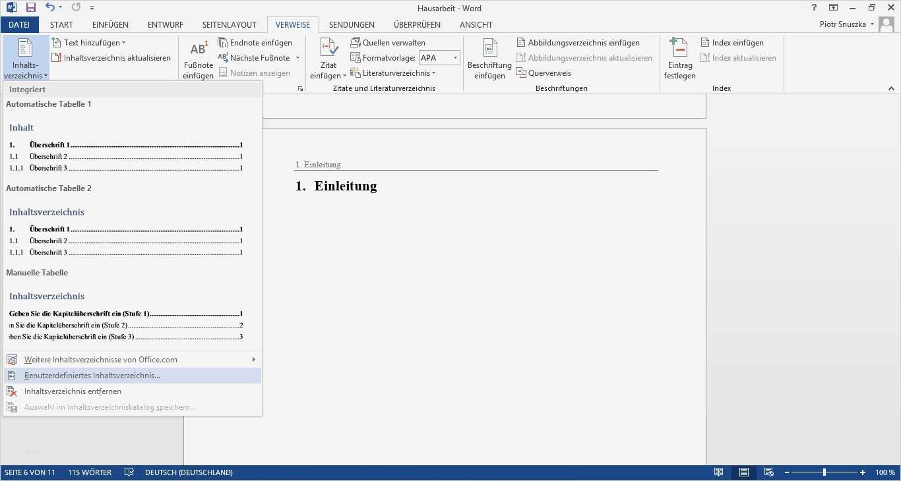The width and height of the screenshot is (901, 481).
Task: Collapse the Inhaltsverzeichnis ribbon dropdown button
Action: point(26,58)
